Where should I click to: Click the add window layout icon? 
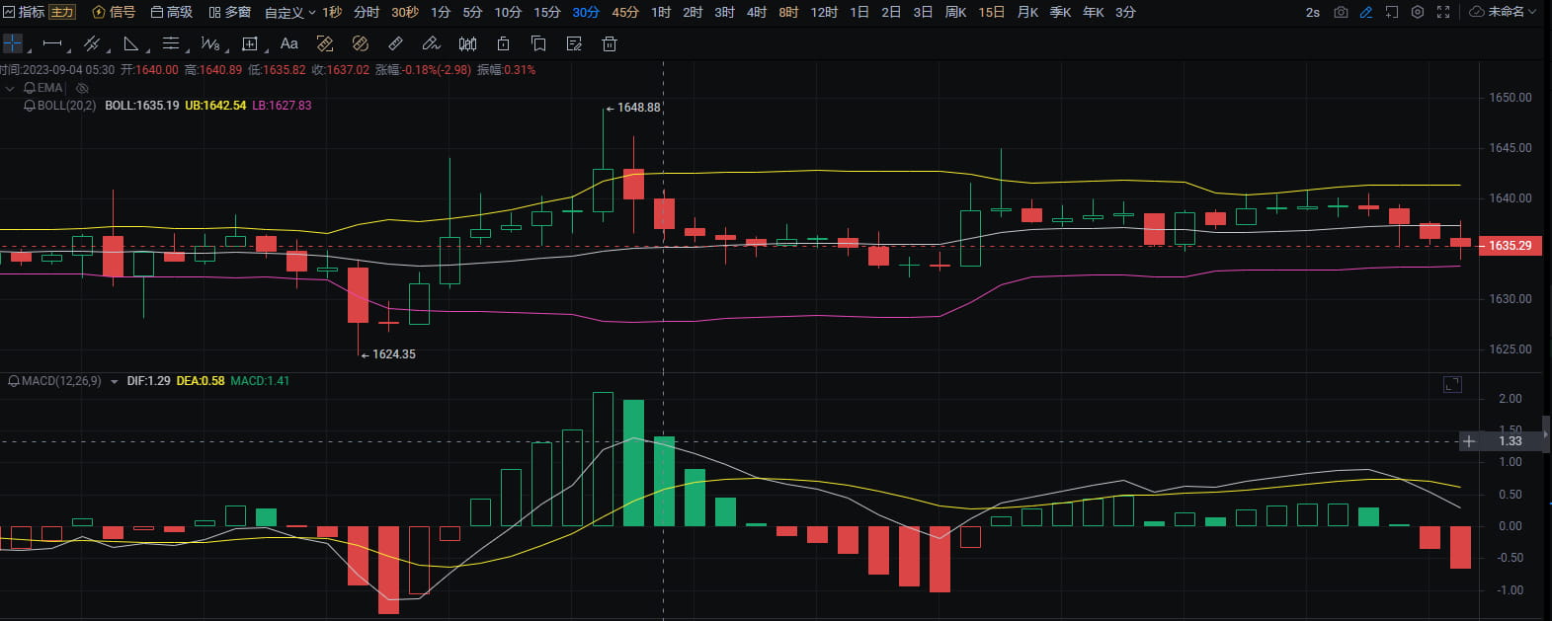pyautogui.click(x=1391, y=12)
